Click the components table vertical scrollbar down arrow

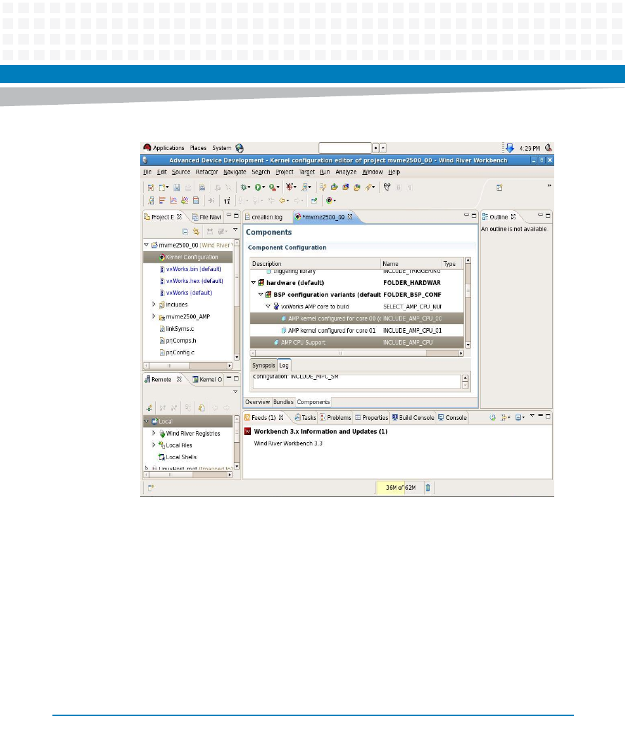pyautogui.click(x=468, y=345)
